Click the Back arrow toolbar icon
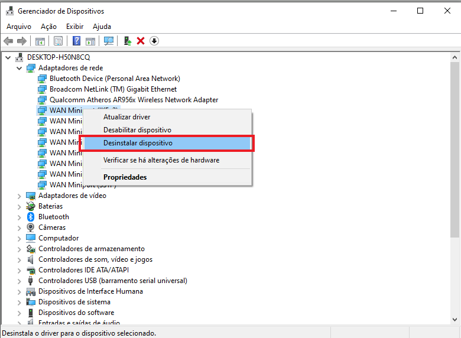Screen dimensions: 461x338 [x=8, y=41]
